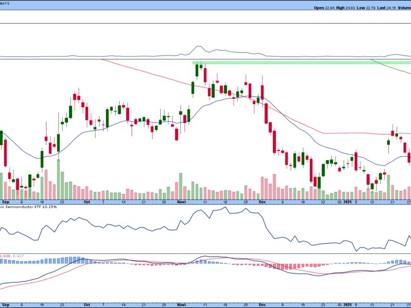Click Oct on the price panel date axis
Viewport: 411px width, 308px height.
pyautogui.click(x=87, y=202)
